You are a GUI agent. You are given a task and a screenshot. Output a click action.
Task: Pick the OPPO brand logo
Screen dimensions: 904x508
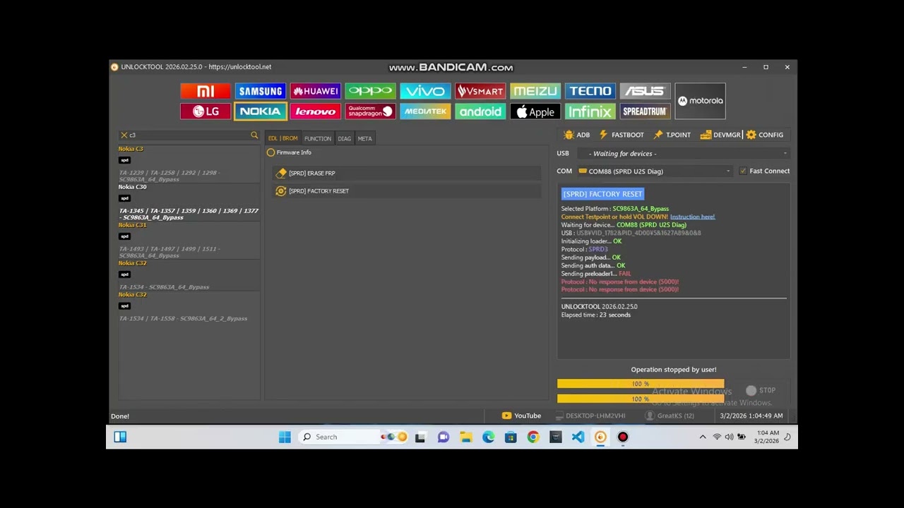pos(371,91)
